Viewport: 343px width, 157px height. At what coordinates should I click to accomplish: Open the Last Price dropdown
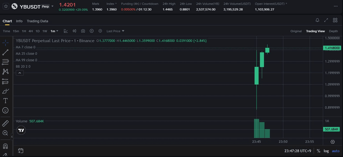(x=115, y=31)
